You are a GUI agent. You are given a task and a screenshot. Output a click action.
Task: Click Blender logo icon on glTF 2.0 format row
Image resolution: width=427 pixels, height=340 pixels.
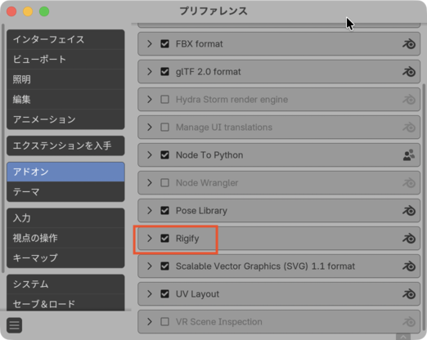[x=409, y=72]
